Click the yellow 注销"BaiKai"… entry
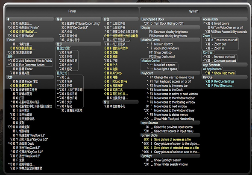Screen dimensions: 252x175 [23, 32]
